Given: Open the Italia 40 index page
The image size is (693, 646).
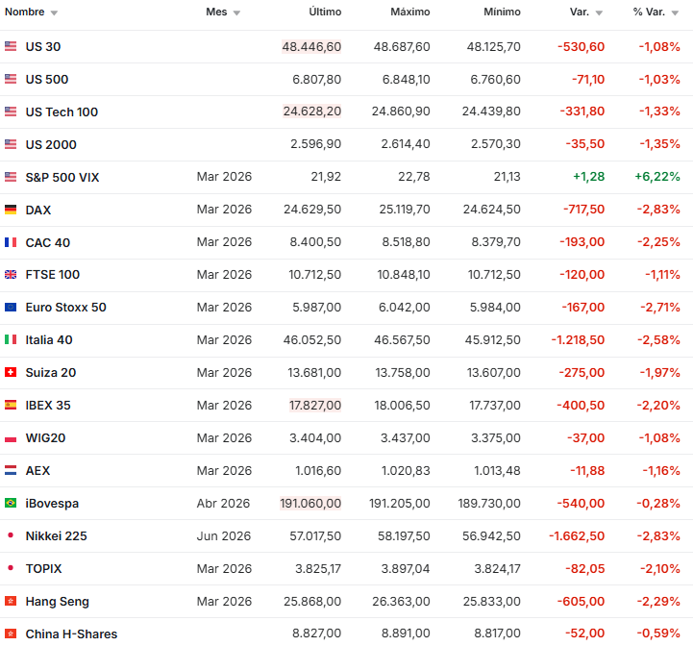Looking at the screenshot, I should coord(49,340).
